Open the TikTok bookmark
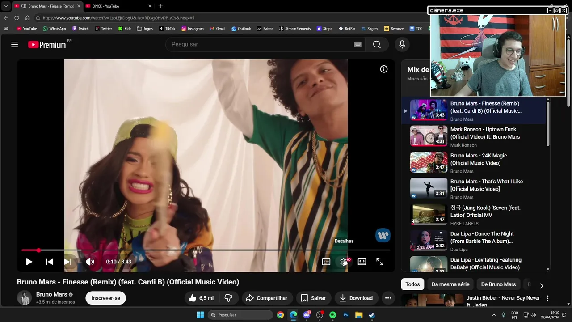This screenshot has height=322, width=572. [x=167, y=29]
